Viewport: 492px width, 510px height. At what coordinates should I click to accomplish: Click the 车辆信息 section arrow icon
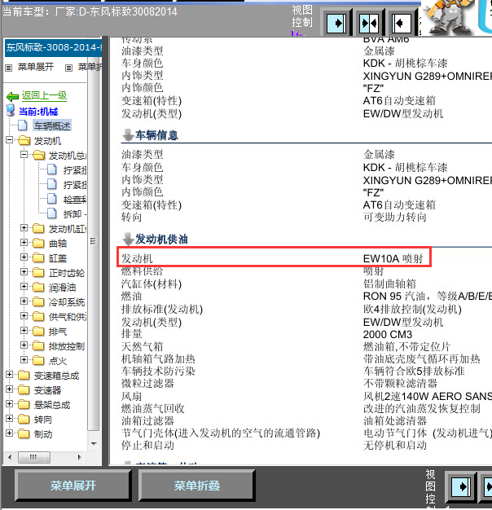pos(128,135)
